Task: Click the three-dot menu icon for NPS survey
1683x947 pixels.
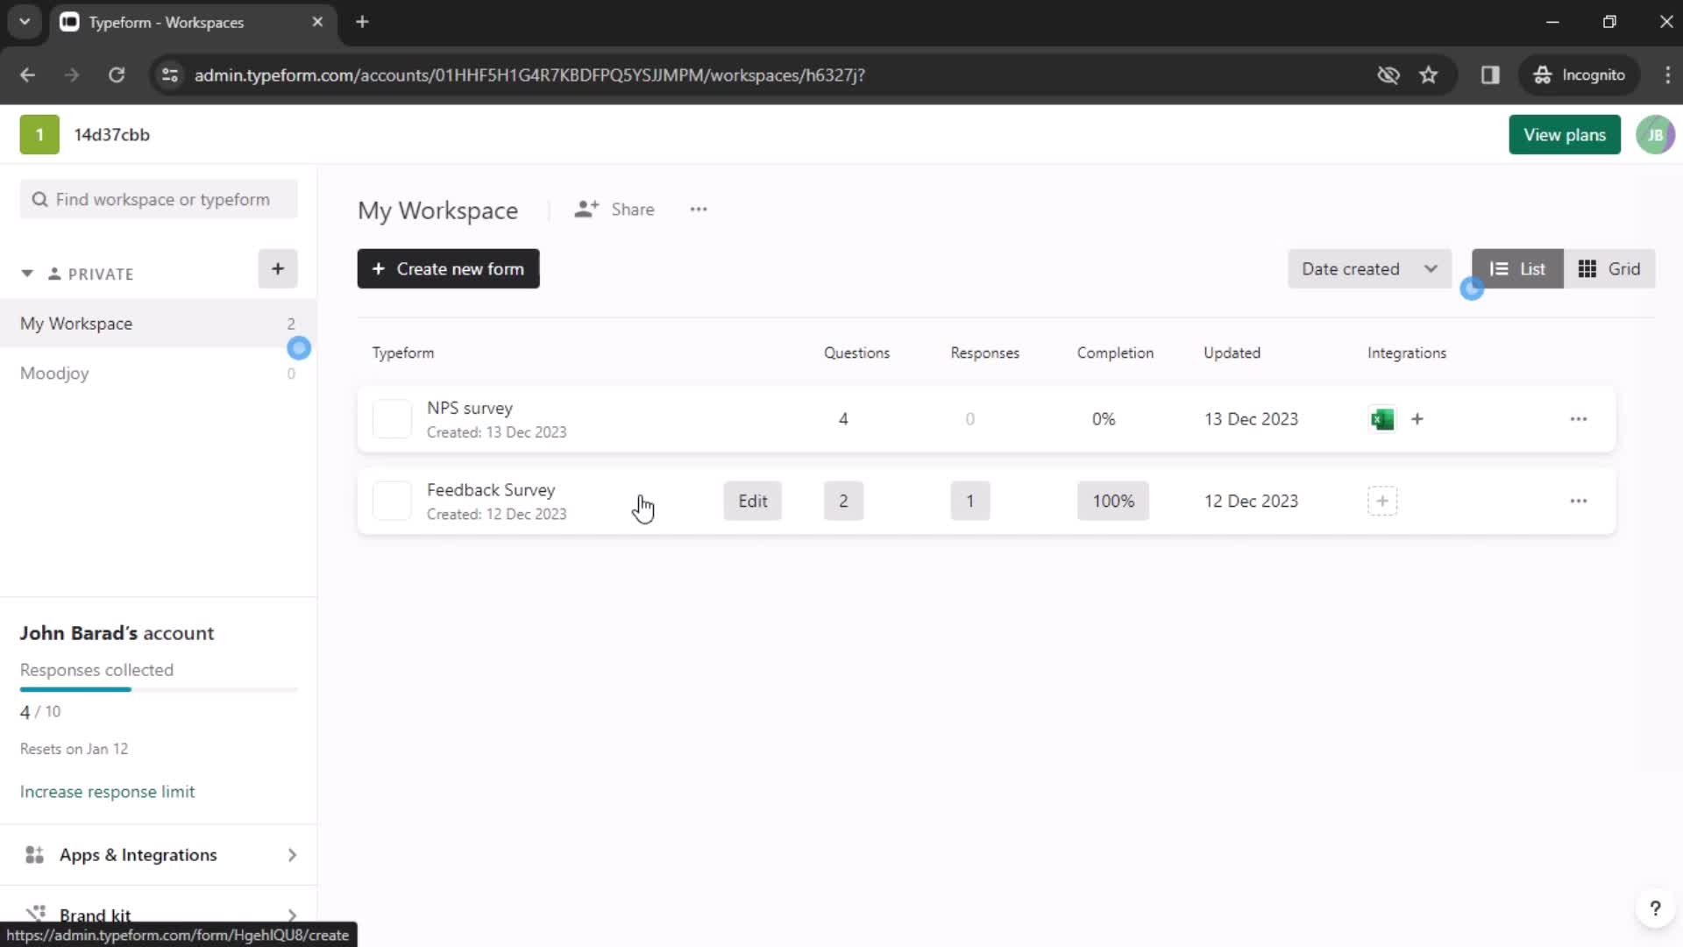Action: (1578, 418)
